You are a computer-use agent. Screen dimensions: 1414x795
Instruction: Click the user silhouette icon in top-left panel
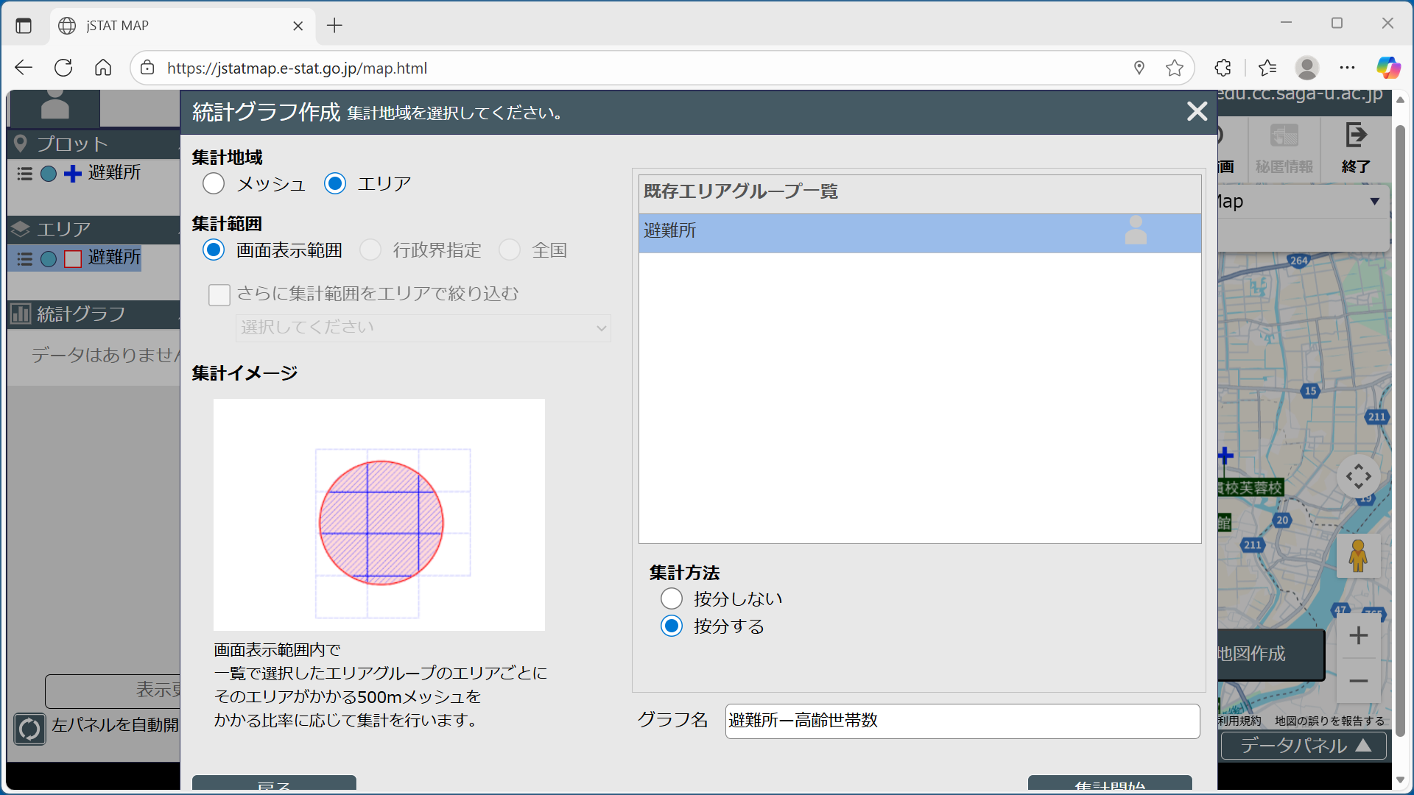point(54,105)
